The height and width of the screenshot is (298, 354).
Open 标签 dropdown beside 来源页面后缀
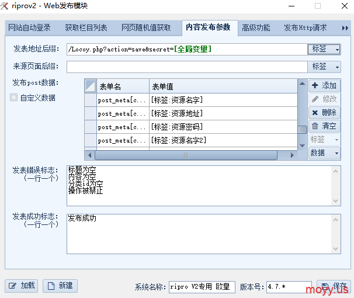coord(324,67)
